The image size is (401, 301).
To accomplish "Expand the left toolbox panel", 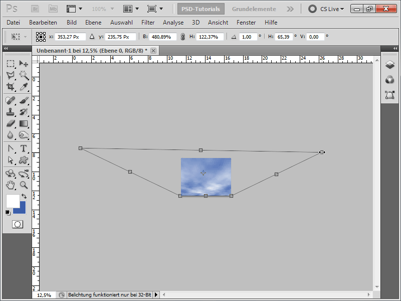I will tap(6, 48).
